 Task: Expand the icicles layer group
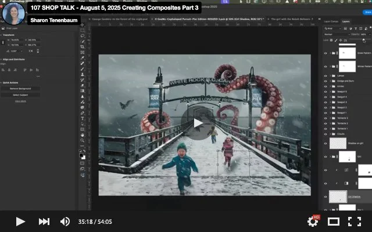tap(330, 86)
